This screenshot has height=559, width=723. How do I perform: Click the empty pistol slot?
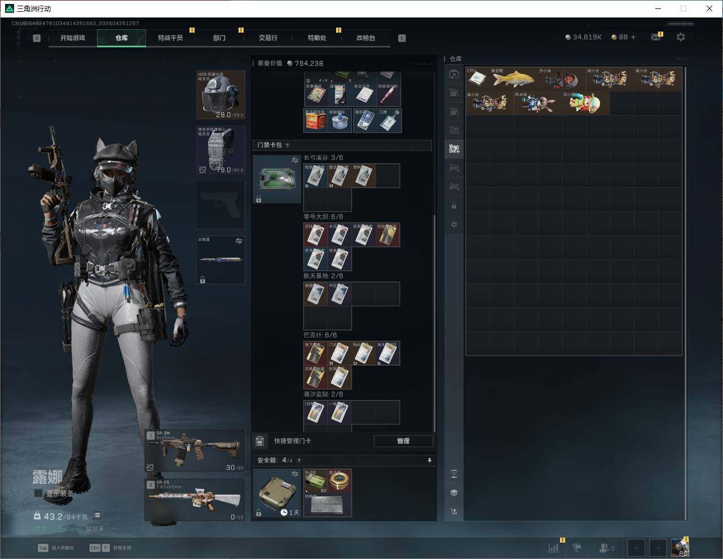point(221,205)
